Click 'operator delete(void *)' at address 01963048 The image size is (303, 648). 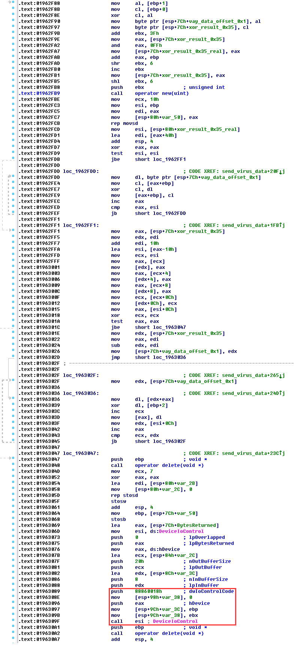point(169,465)
